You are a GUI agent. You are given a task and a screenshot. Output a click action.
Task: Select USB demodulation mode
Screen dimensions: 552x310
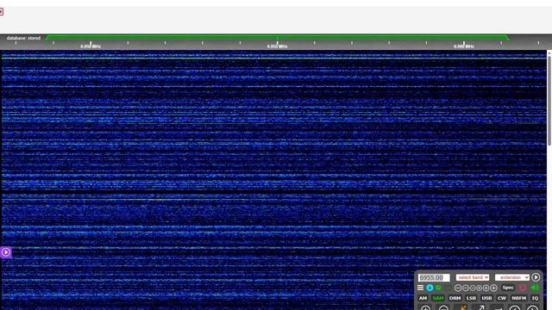pos(486,298)
